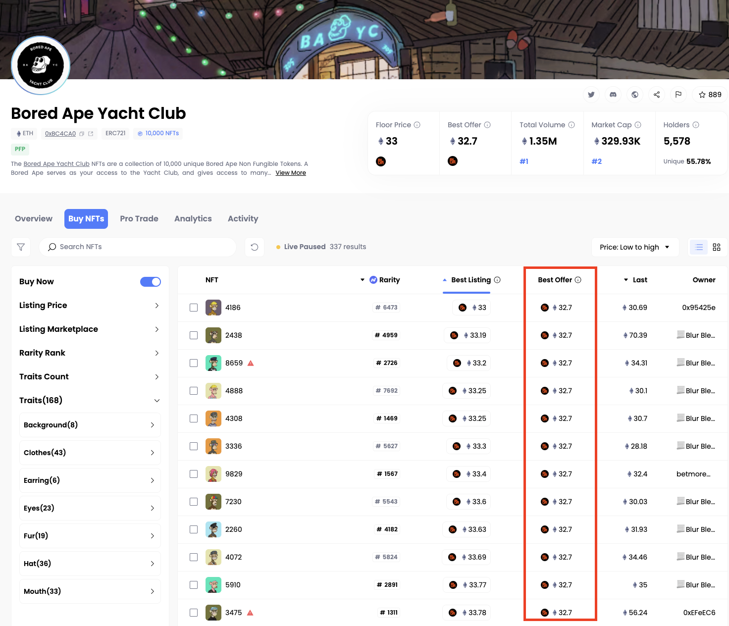Expand the Traits Count filter

pyautogui.click(x=90, y=377)
